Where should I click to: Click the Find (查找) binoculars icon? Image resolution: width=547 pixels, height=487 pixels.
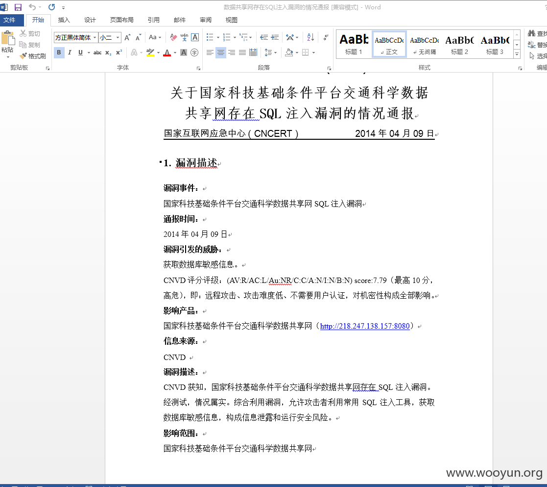(532, 33)
